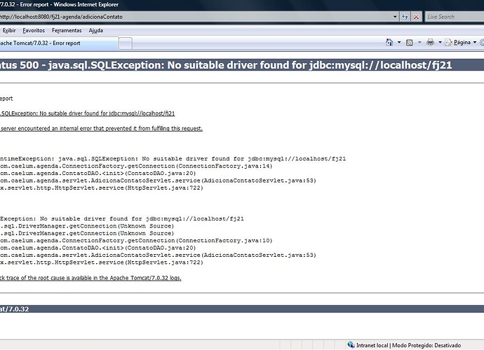Click first AdicionaContatoServlet.java:53 trace line
The image size is (484, 350).
pyautogui.click(x=158, y=181)
